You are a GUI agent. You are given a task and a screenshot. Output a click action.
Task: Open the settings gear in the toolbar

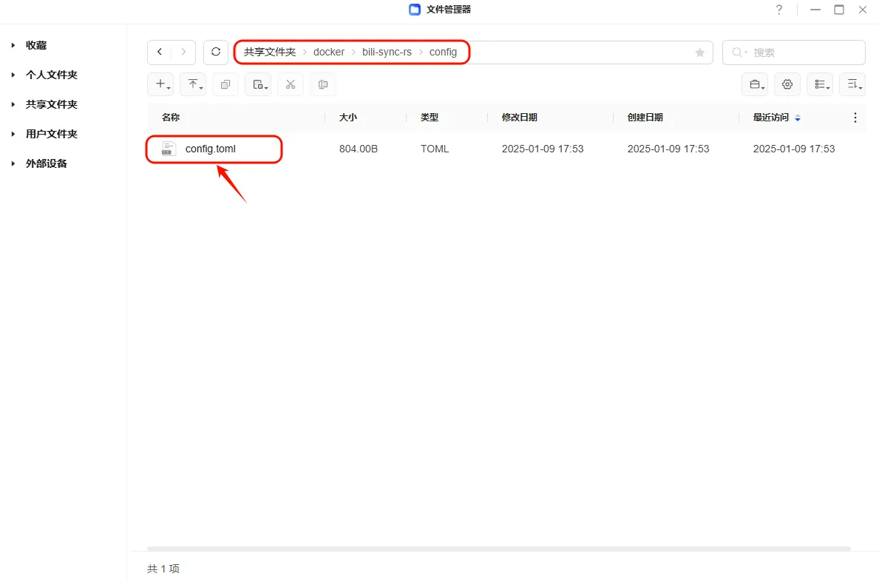pos(787,85)
